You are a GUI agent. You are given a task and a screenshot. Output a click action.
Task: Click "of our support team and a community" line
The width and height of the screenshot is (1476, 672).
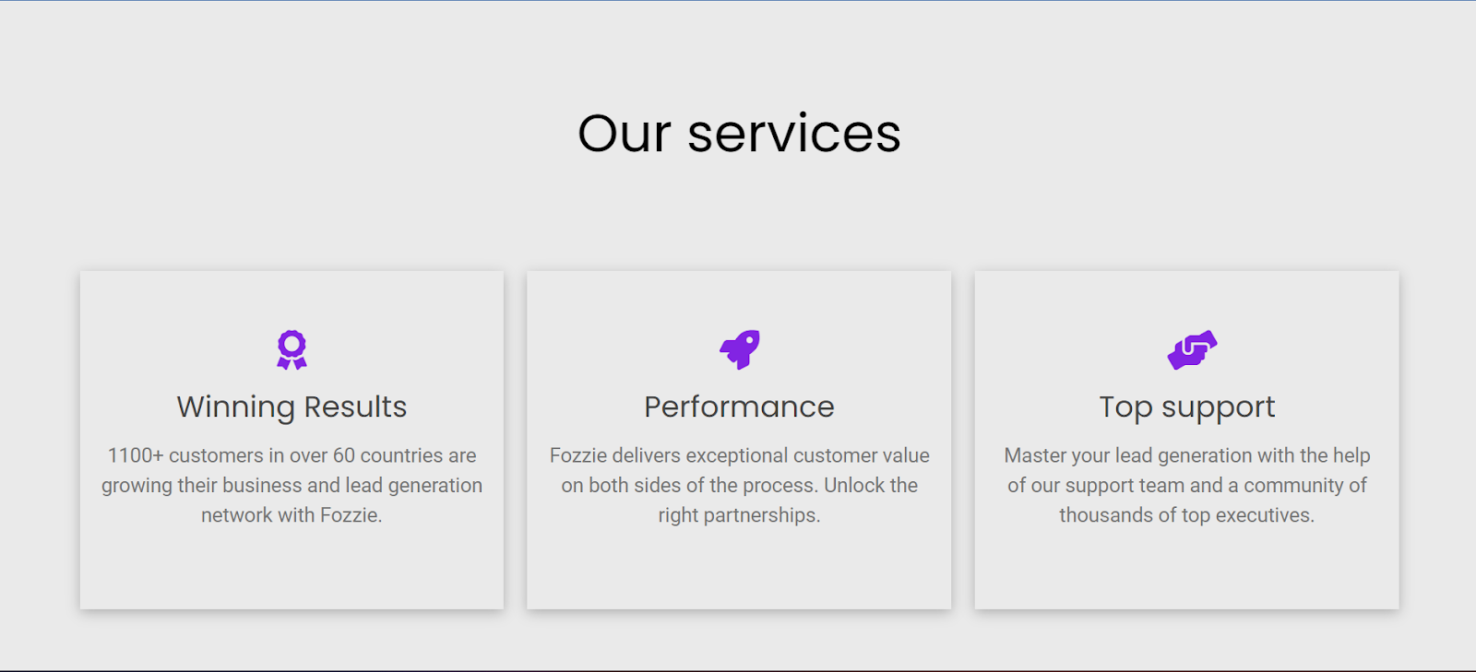click(x=1187, y=486)
